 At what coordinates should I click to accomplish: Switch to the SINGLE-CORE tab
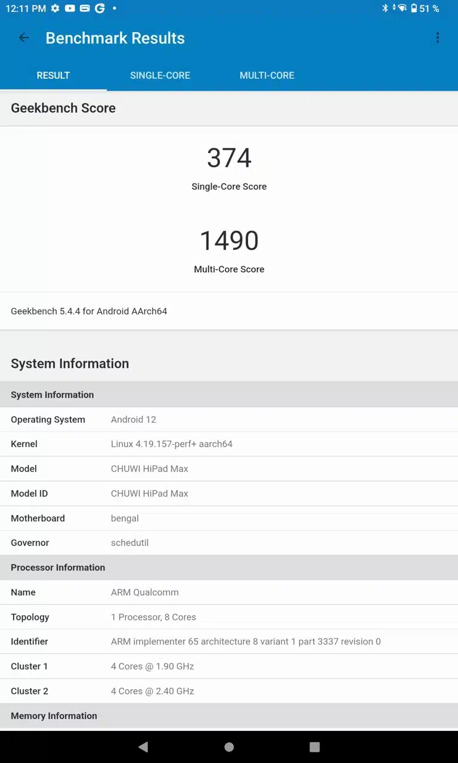[160, 76]
